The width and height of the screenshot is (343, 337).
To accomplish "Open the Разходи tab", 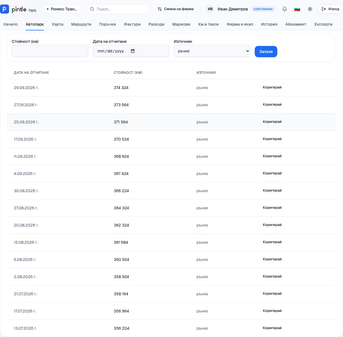I will pyautogui.click(x=157, y=24).
